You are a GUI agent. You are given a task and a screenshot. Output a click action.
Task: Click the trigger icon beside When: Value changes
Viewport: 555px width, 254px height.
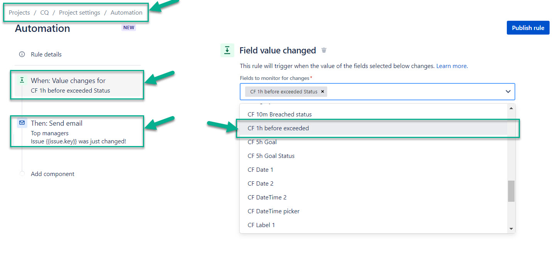pos(22,80)
